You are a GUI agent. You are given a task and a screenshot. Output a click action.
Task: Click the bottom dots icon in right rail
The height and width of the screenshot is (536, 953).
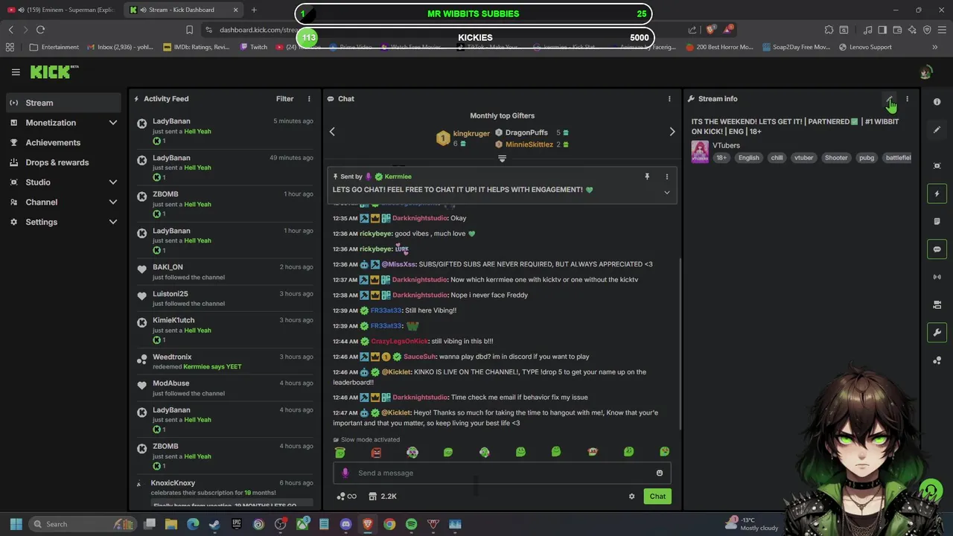(937, 360)
